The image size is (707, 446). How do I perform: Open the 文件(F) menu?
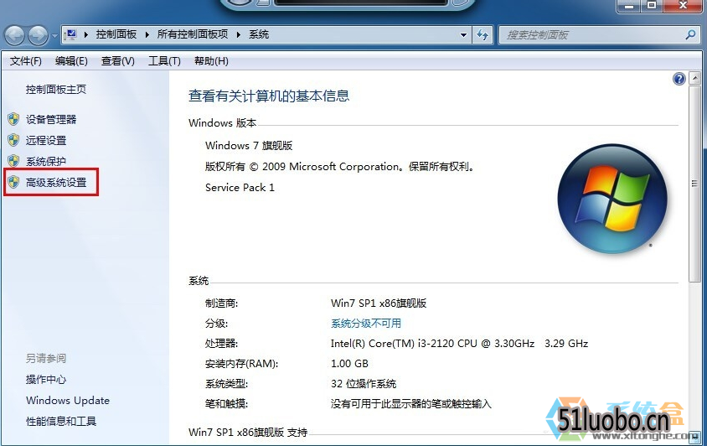(x=26, y=61)
